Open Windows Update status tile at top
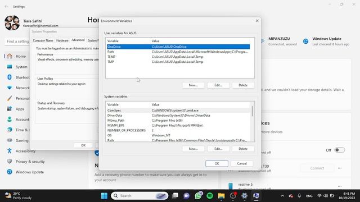The height and width of the screenshot is (202, 360). click(326, 41)
